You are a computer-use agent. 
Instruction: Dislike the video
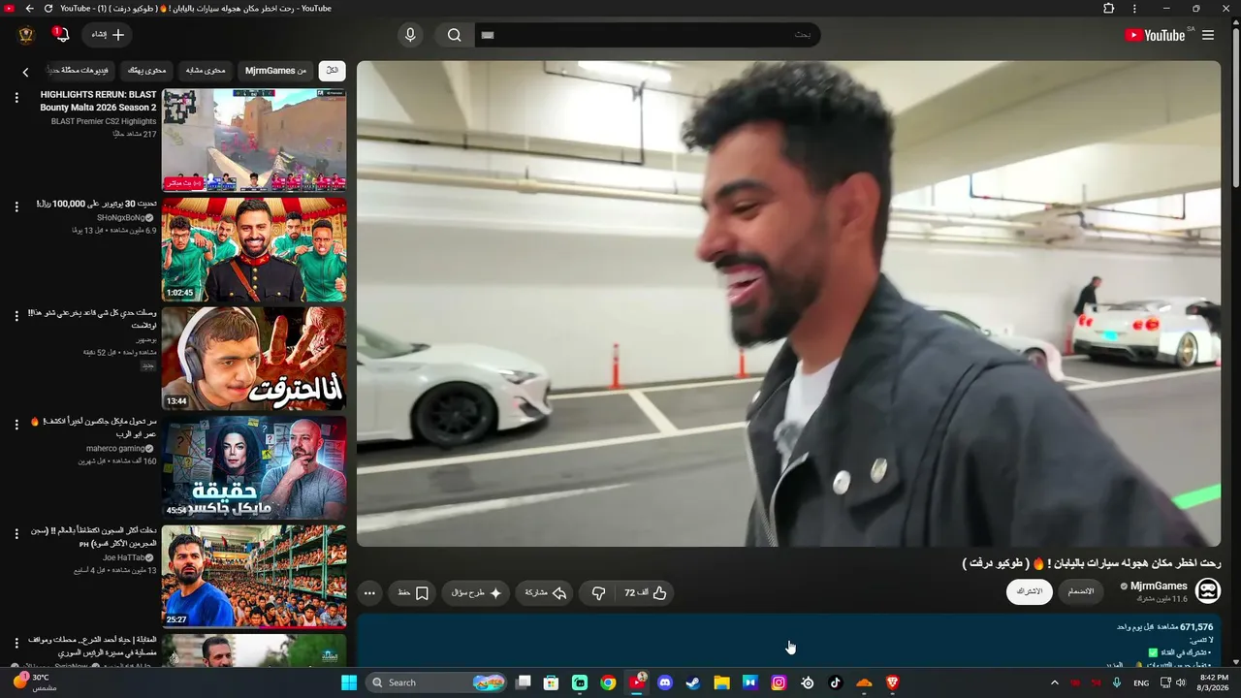pyautogui.click(x=598, y=592)
